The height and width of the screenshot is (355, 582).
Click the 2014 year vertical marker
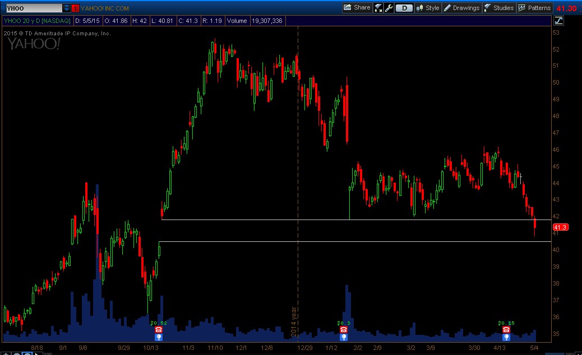(294, 321)
